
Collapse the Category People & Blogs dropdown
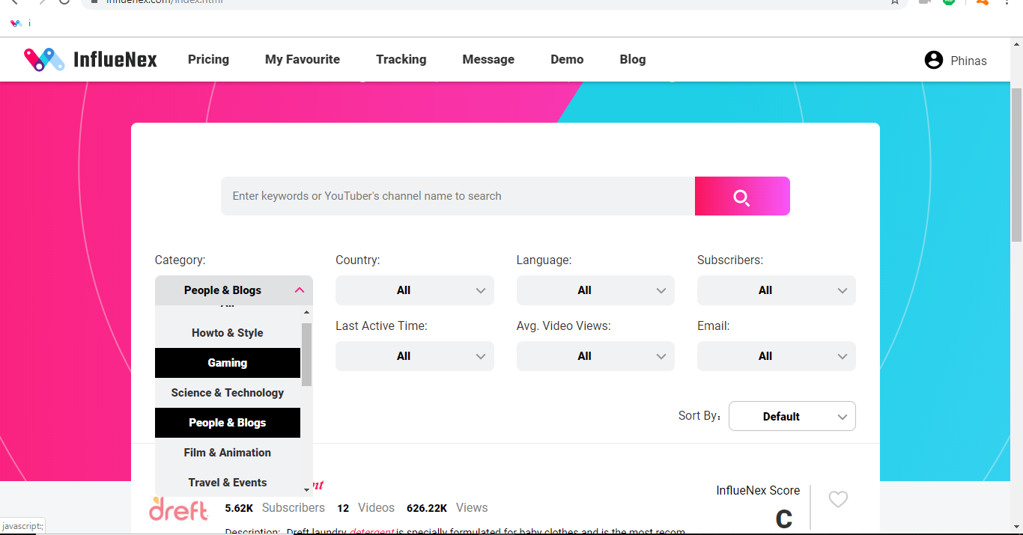click(x=234, y=290)
